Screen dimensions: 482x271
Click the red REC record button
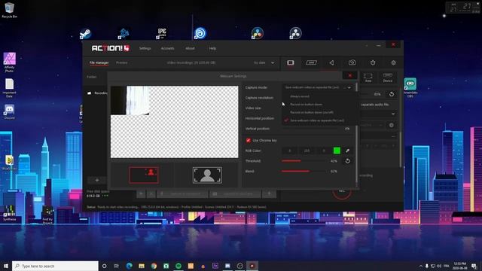(341, 192)
